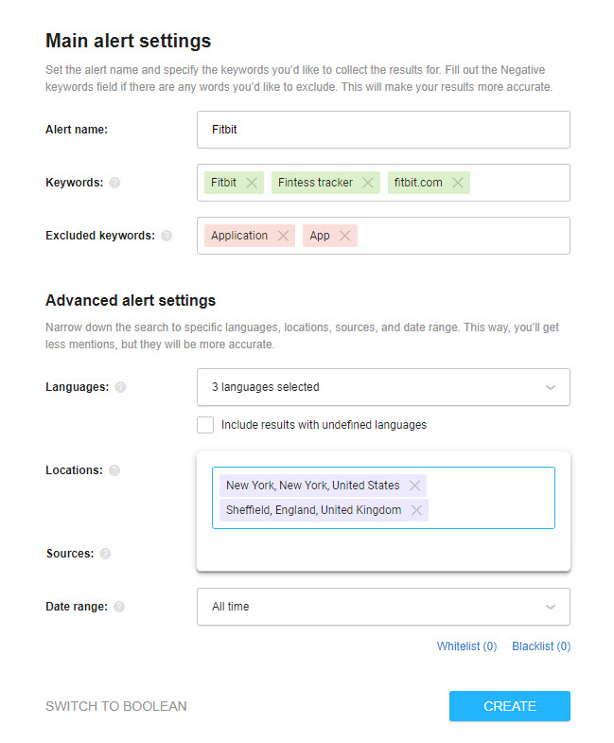Remove the Fintess tracker keyword tag
Screen dimensions: 614x743
click(368, 183)
